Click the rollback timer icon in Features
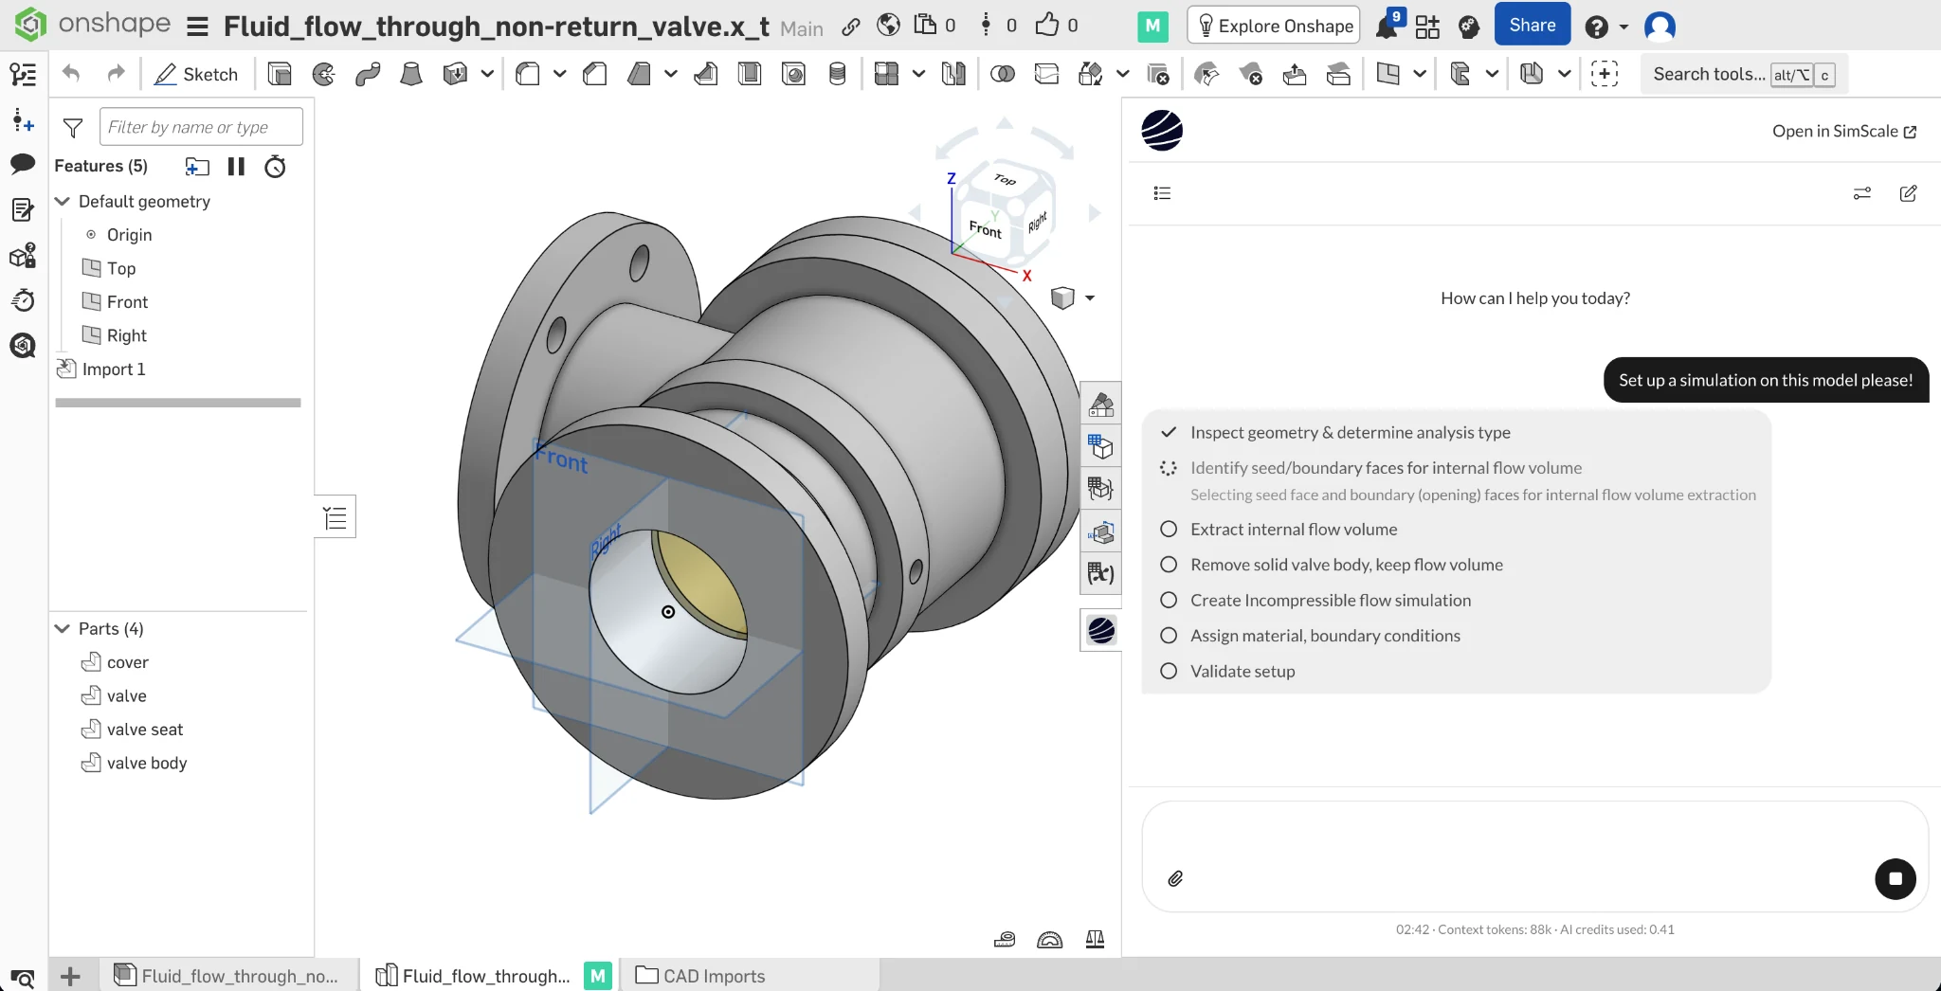This screenshot has height=991, width=1941. (x=275, y=167)
